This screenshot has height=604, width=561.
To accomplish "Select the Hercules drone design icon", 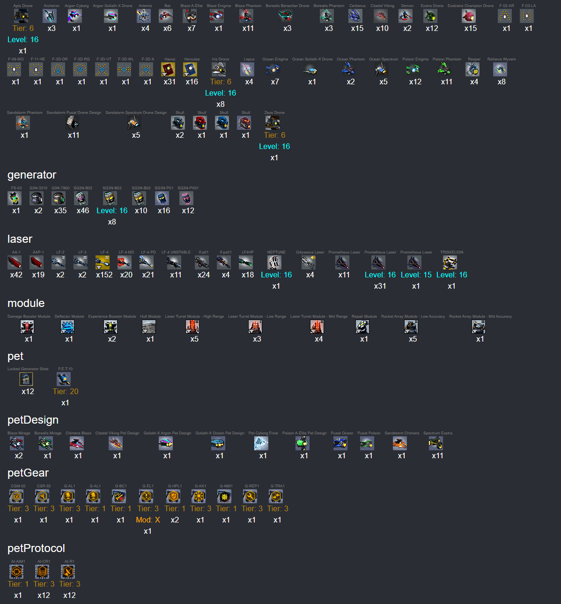I will tap(190, 69).
